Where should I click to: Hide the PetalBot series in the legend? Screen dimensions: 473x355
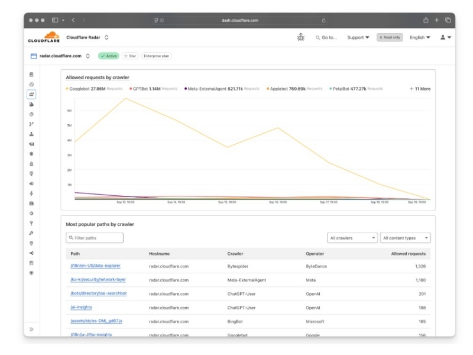tap(357, 89)
